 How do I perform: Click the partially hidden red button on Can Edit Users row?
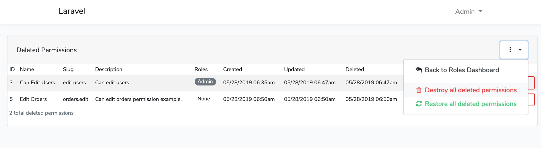tap(531, 83)
